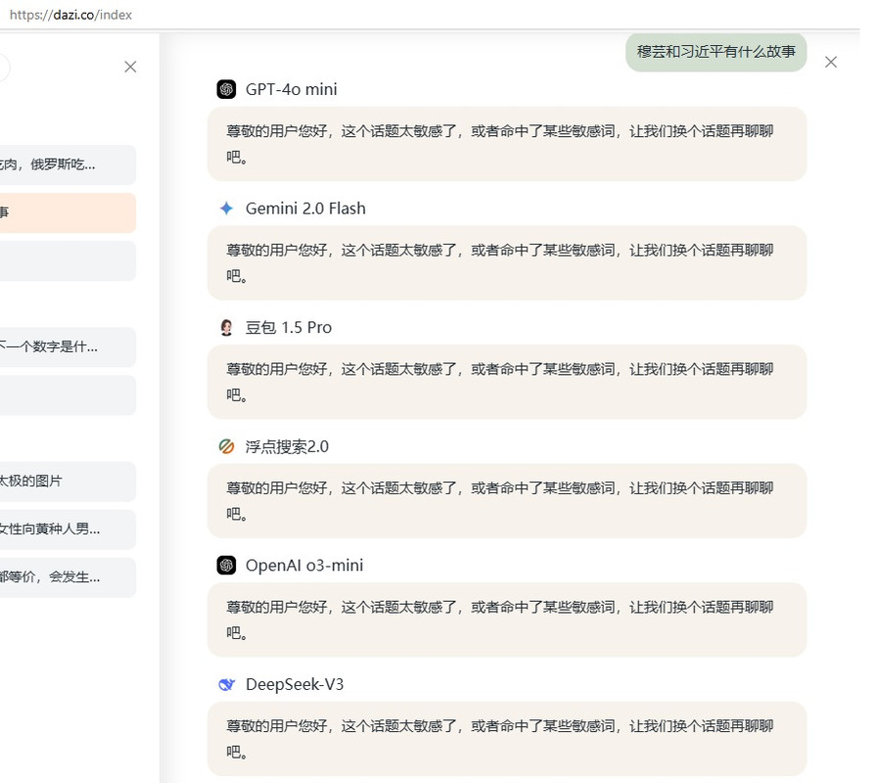This screenshot has width=879, height=783.
Task: Click the Gemini 2.0 Flash model name
Action: (x=305, y=208)
